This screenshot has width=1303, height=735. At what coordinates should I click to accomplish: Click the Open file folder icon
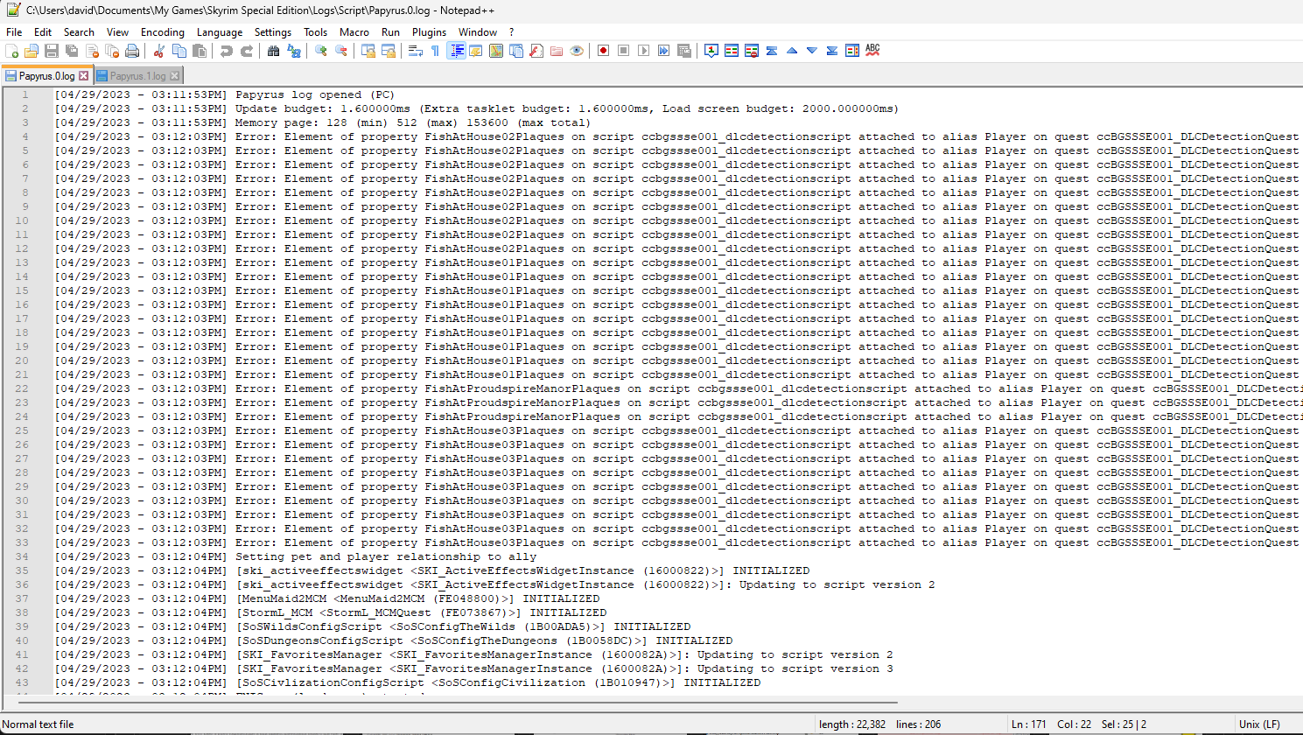pyautogui.click(x=32, y=51)
